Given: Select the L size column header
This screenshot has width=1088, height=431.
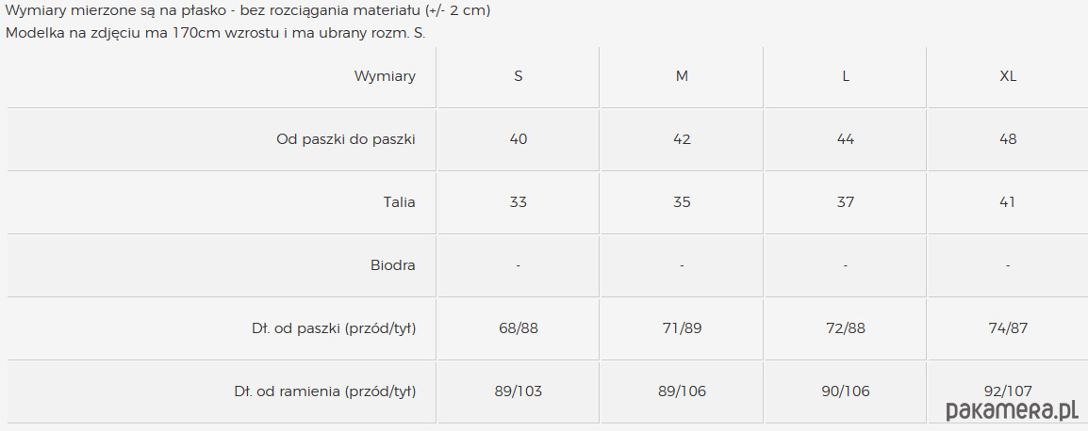Looking at the screenshot, I should tap(845, 76).
